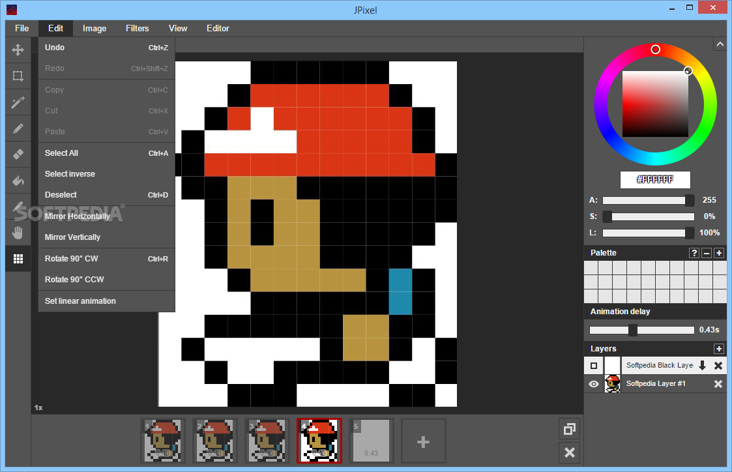The width and height of the screenshot is (732, 472).
Task: Delete the Softpedia Black Layer
Action: (x=718, y=366)
